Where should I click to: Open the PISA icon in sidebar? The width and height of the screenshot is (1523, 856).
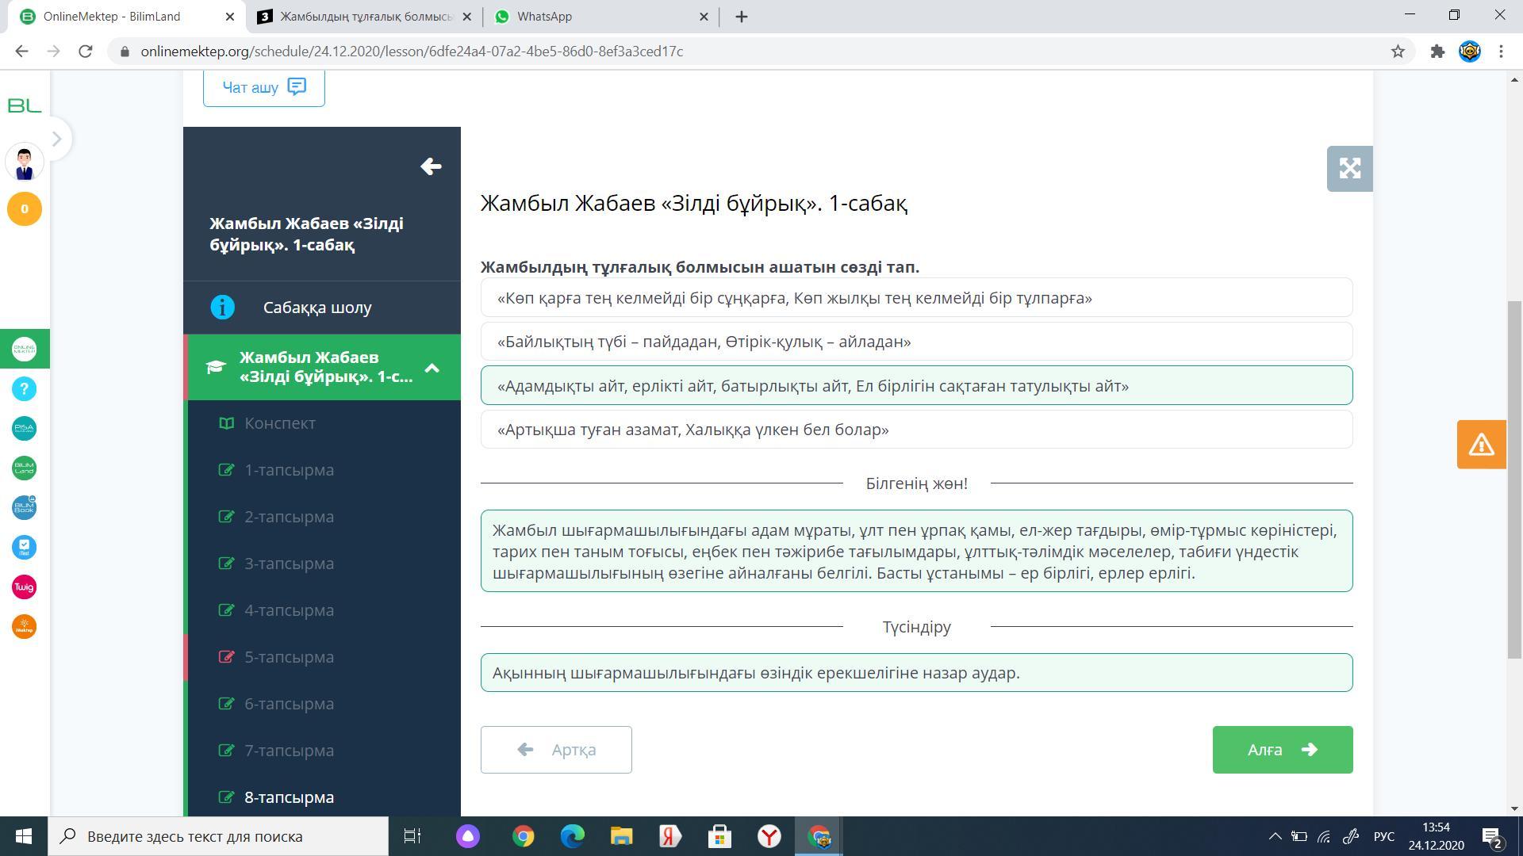24,429
